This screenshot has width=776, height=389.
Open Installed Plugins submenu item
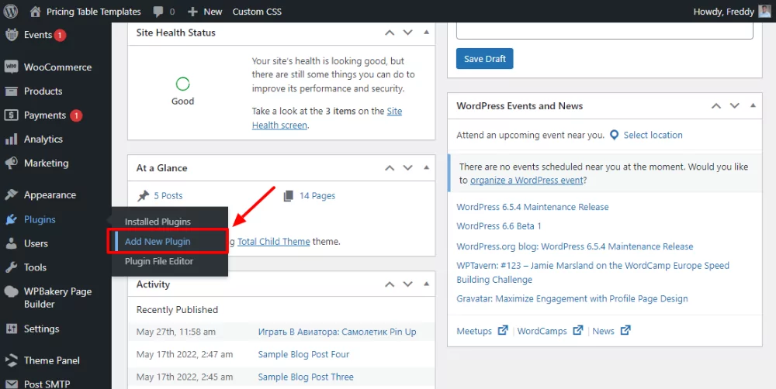158,222
